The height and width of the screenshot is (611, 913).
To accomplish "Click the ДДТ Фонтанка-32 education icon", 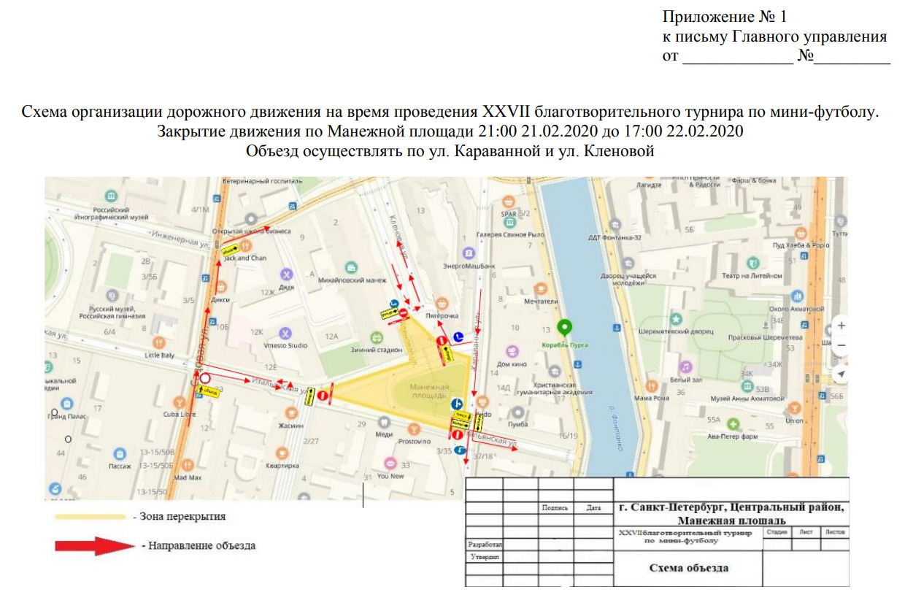I will point(615,223).
